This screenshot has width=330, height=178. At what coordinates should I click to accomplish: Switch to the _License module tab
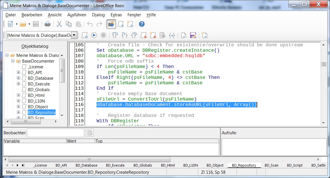[40, 165]
